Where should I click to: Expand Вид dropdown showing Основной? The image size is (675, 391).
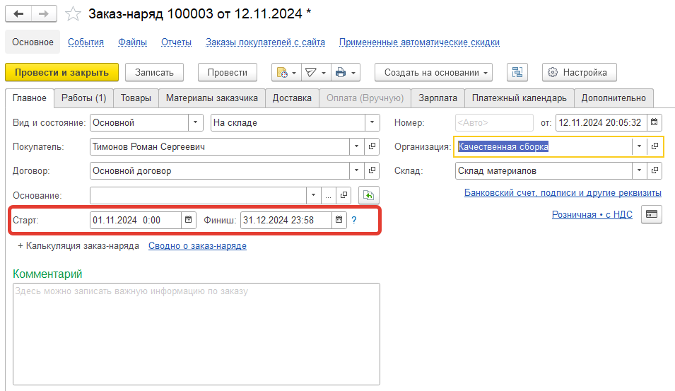click(x=196, y=122)
